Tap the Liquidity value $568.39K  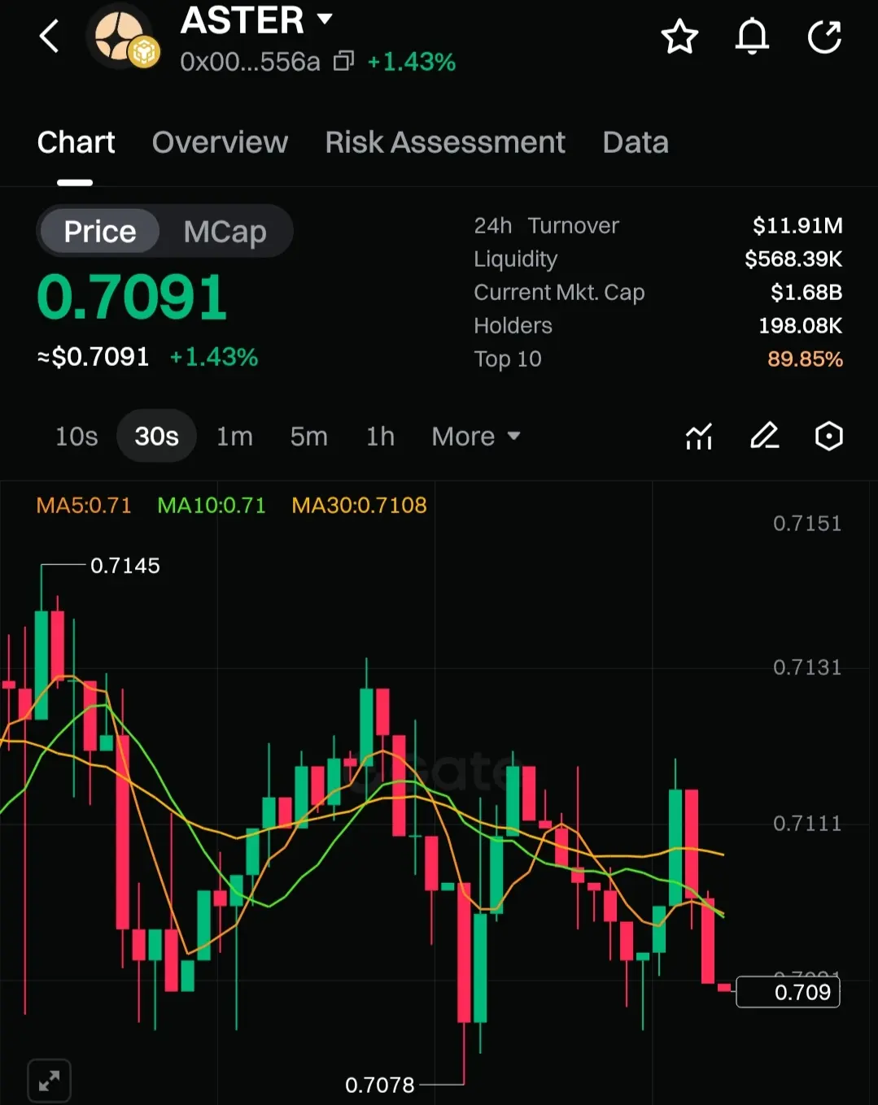793,259
